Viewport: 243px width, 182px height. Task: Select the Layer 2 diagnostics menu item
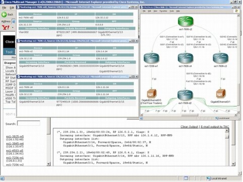11,92
